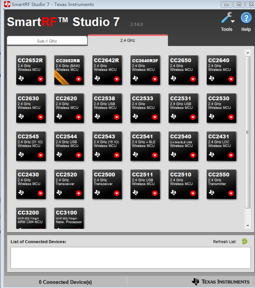Screen dimensions: 255x288
Task: Open the CC2431 LOC device tile
Action: tap(221, 146)
